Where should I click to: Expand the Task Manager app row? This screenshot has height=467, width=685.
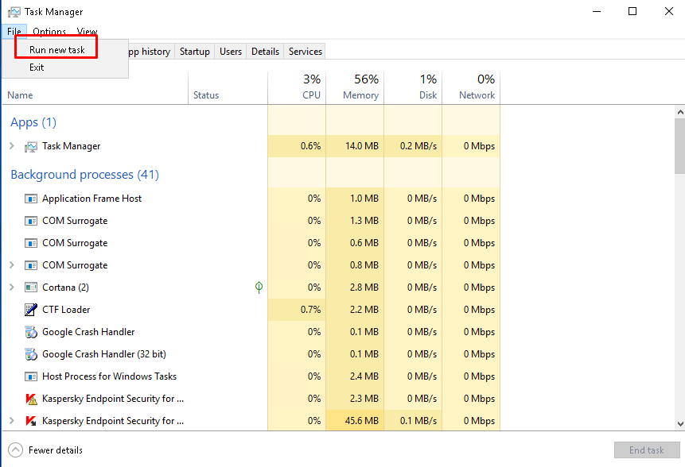(x=12, y=146)
